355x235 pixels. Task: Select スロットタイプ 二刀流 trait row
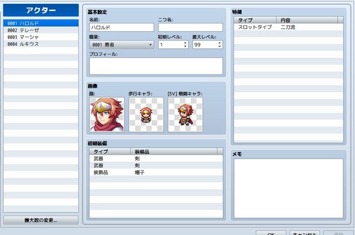pyautogui.click(x=288, y=27)
